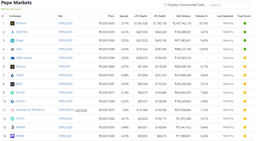Click the DigiFinex exchange logo icon

[x=12, y=32]
